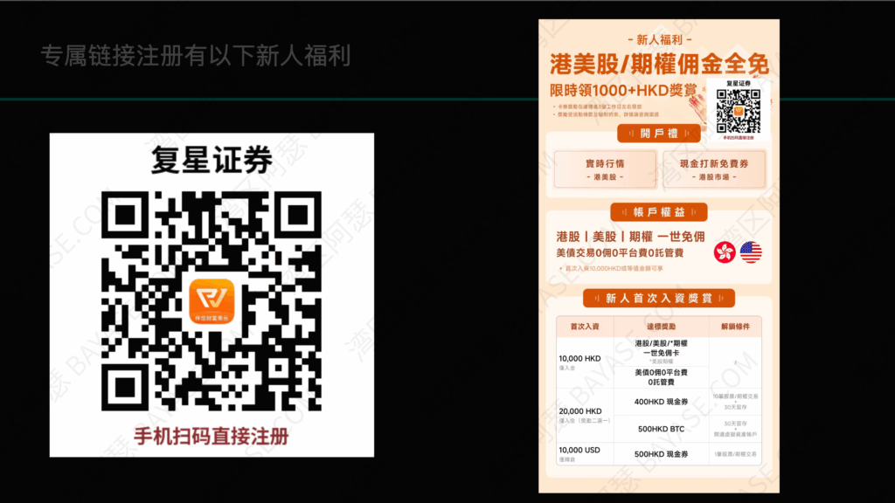Click the red 手机扫码直接注册 text
The image size is (895, 503).
coord(212,437)
